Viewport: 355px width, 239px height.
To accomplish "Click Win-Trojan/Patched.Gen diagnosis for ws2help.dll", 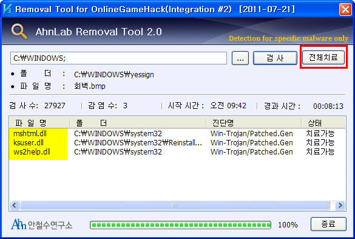I will point(251,151).
